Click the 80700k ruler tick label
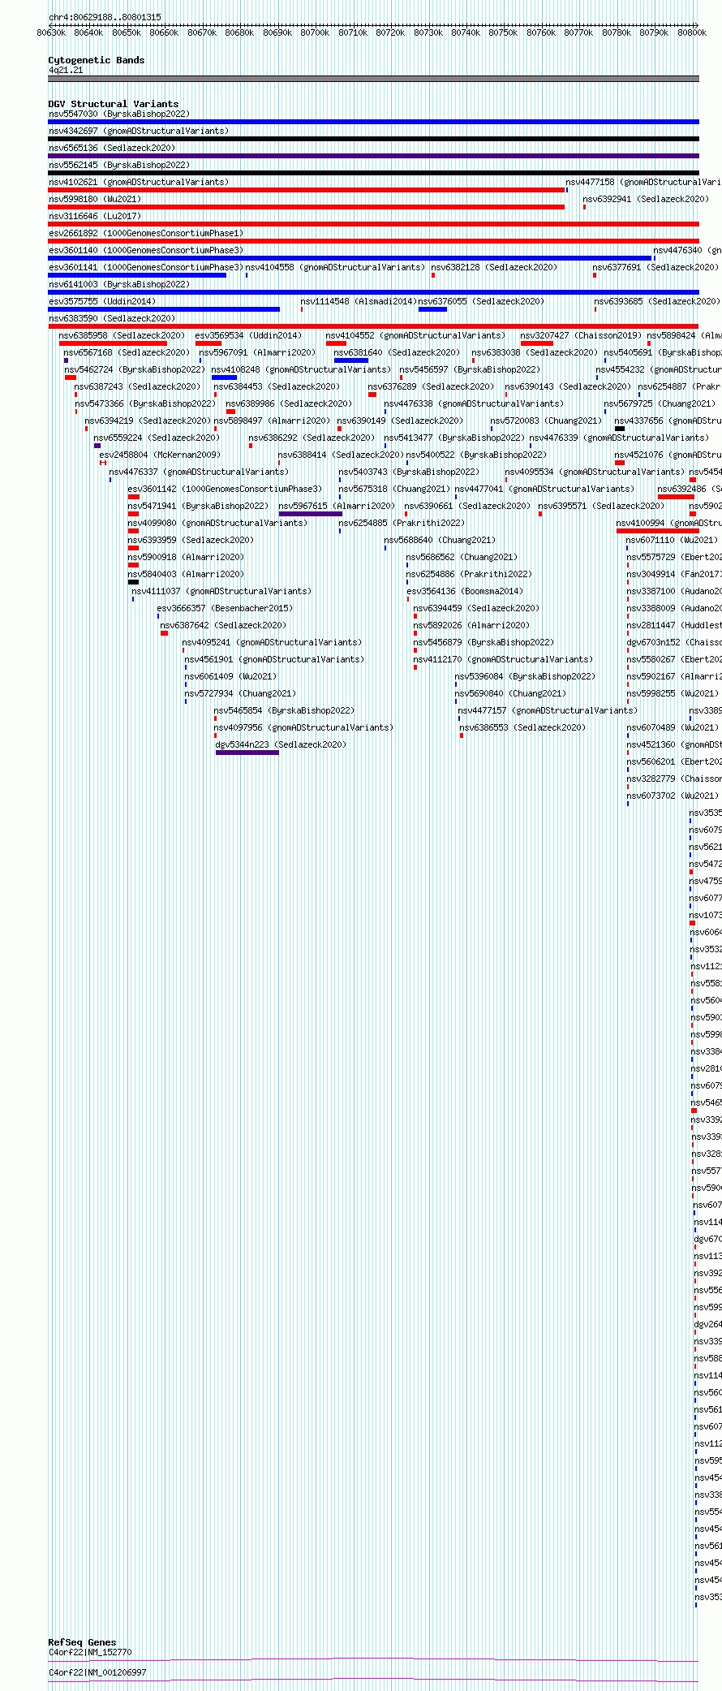Viewport: 722px width, 1691px height. coord(315,32)
